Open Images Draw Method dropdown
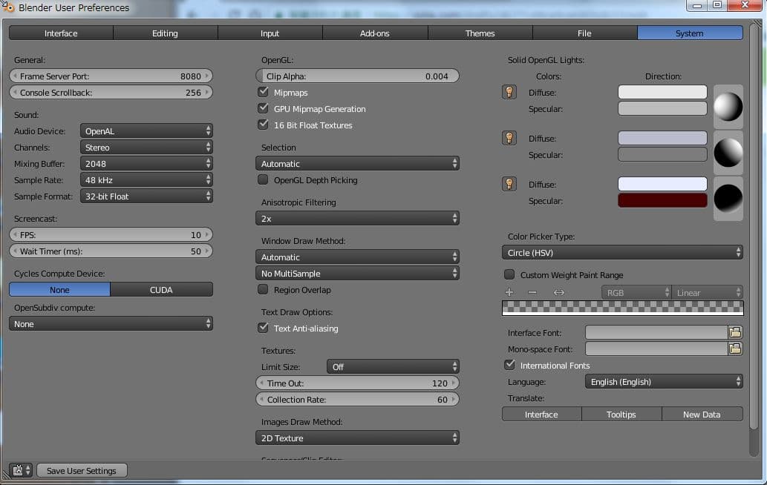Screen dimensions: 767x485 point(357,438)
